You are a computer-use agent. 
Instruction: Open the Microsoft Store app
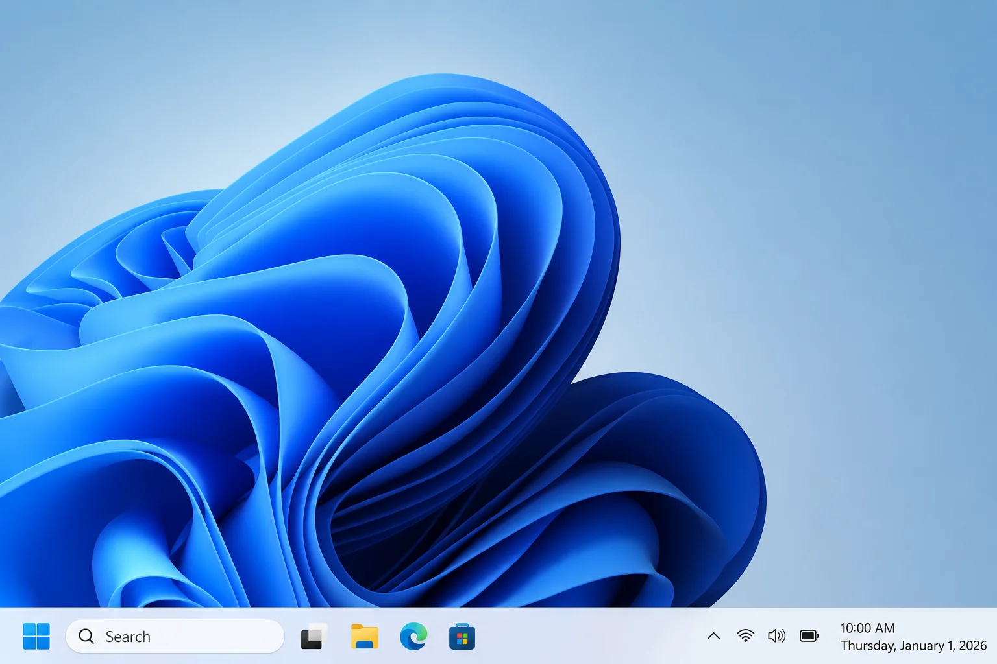(462, 637)
